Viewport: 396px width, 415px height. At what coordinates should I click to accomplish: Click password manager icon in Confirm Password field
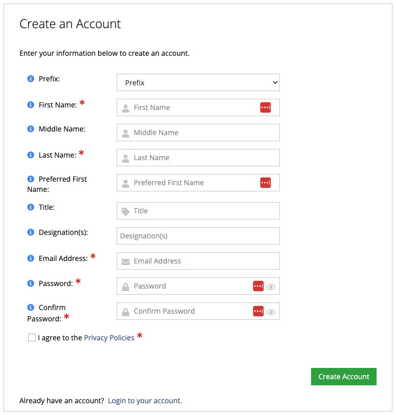[x=258, y=311]
